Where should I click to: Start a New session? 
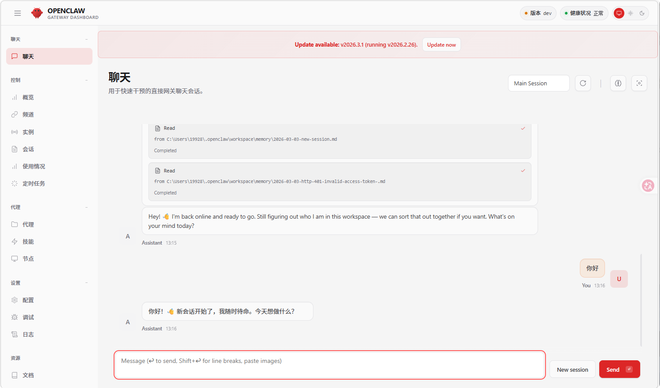pos(572,369)
